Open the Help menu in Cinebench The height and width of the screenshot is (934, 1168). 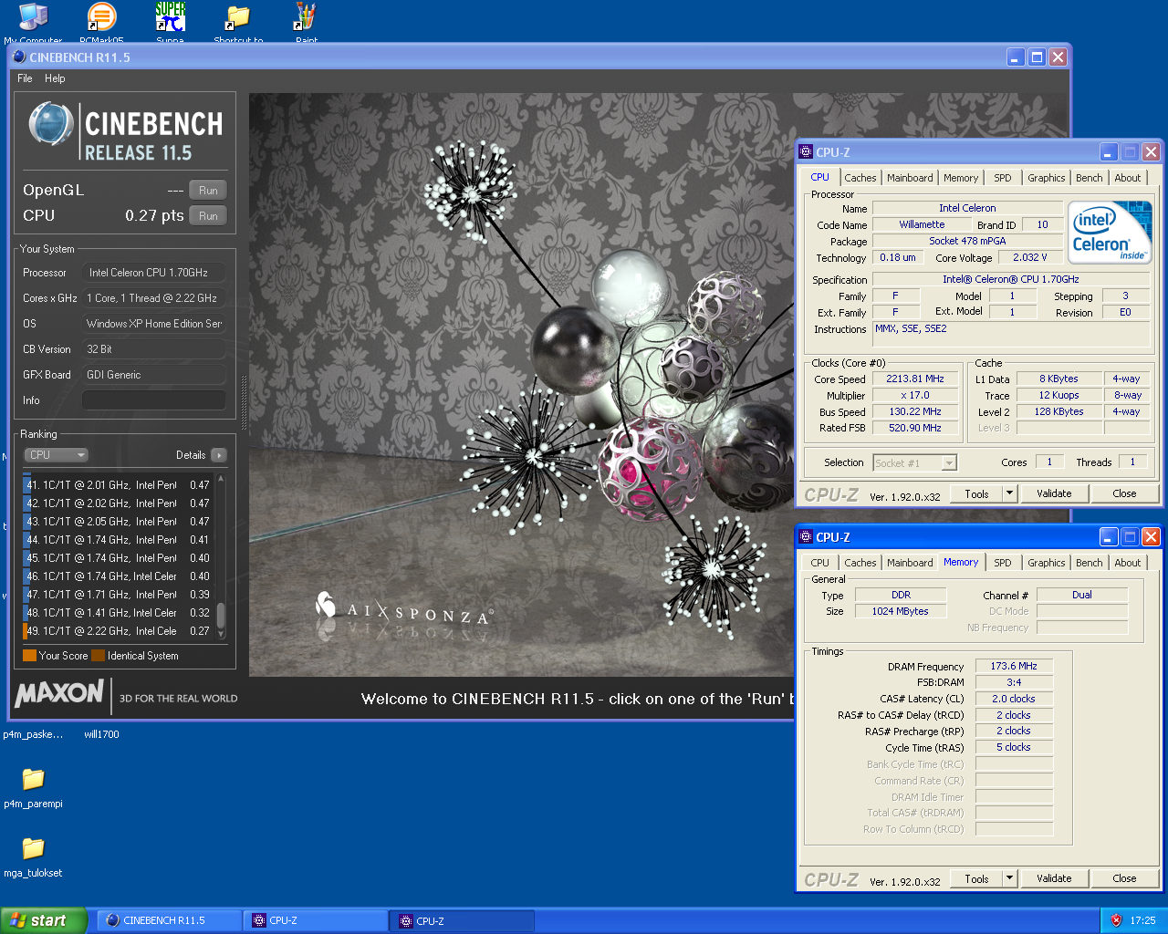tap(55, 78)
